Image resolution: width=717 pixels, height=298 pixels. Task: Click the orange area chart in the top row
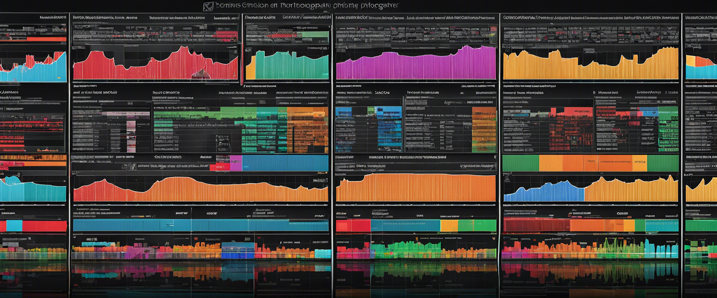[x=590, y=65]
